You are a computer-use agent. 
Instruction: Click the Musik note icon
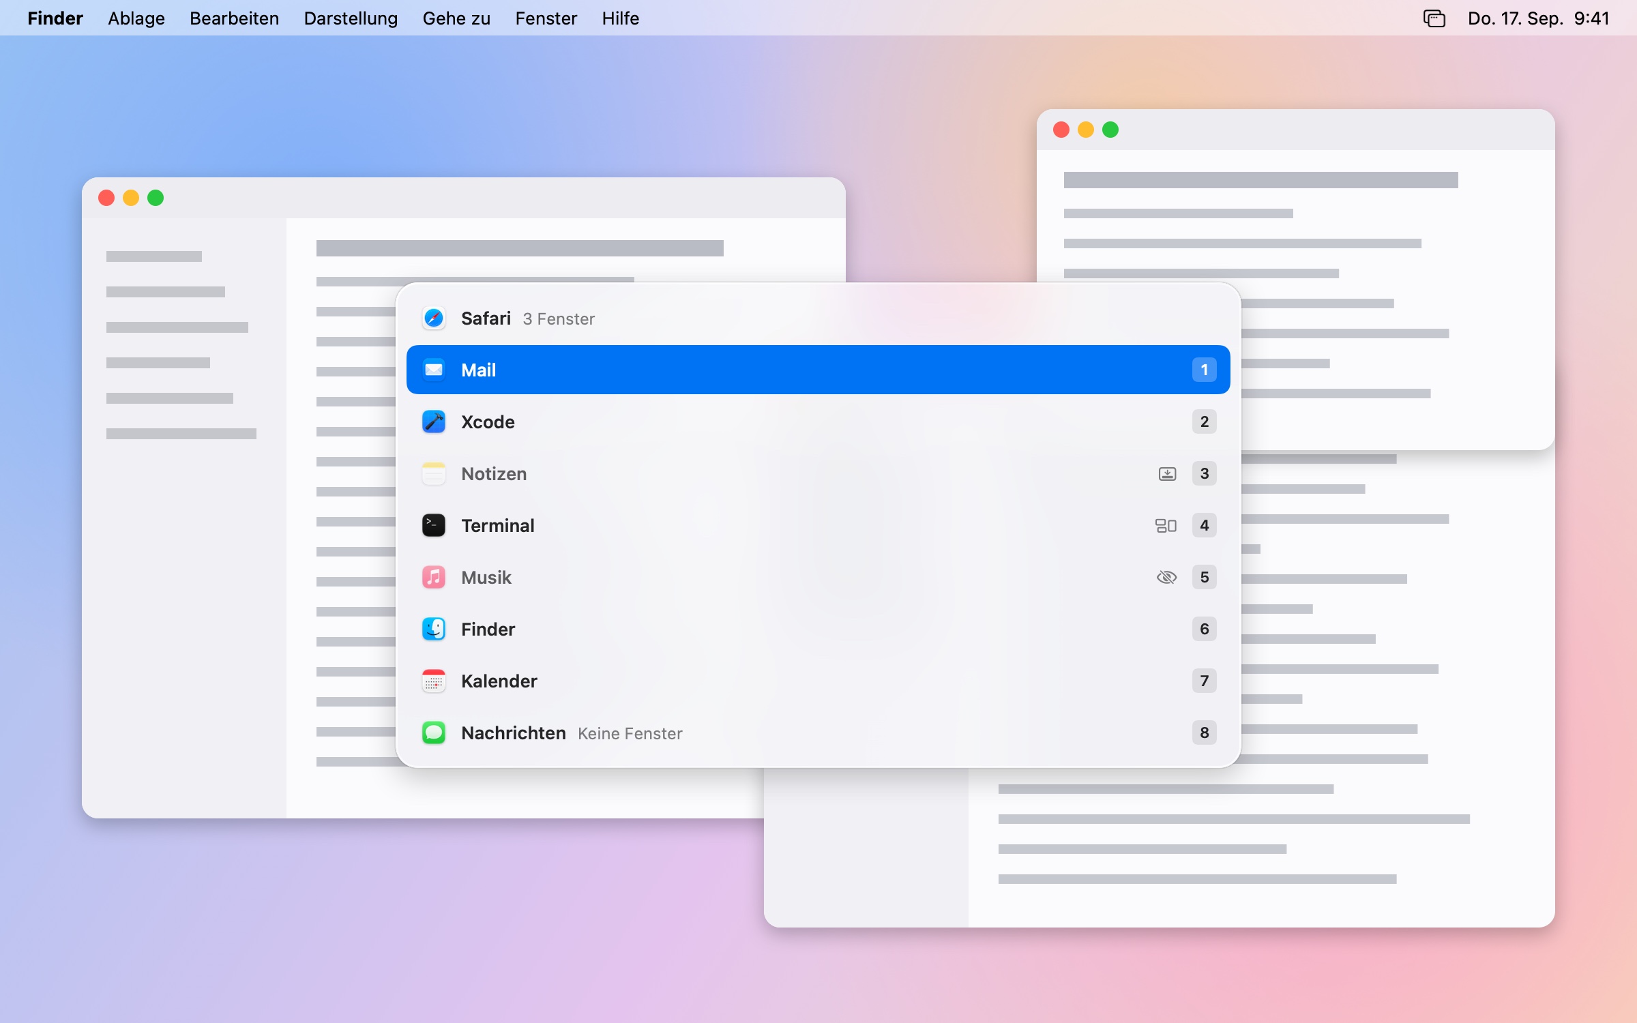coord(434,577)
